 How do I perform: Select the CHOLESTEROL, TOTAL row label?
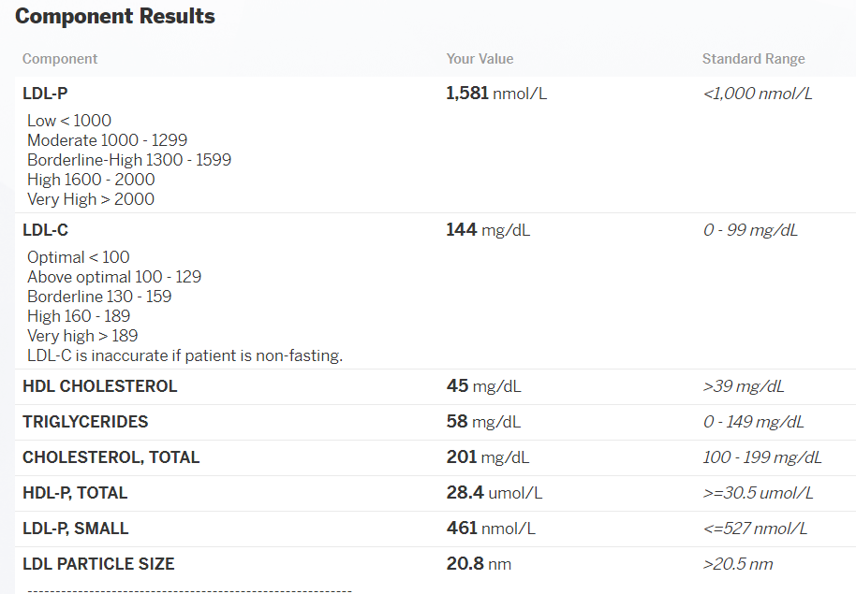point(111,457)
